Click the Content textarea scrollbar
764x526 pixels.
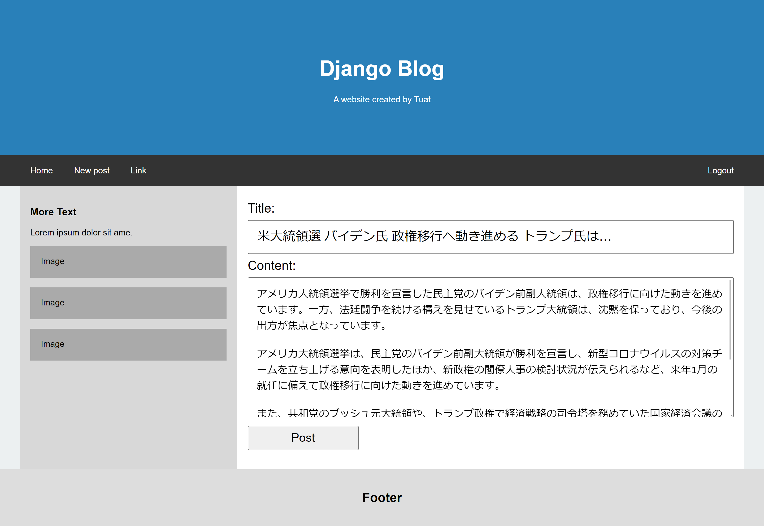(730, 320)
